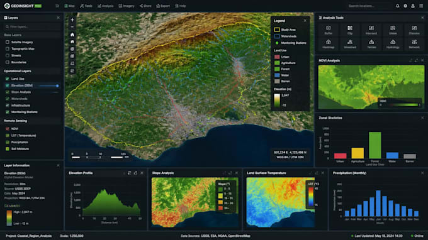Viewport: 428px width, 240px height.
Task: Select the Buffer analysis tool
Action: pos(329,30)
